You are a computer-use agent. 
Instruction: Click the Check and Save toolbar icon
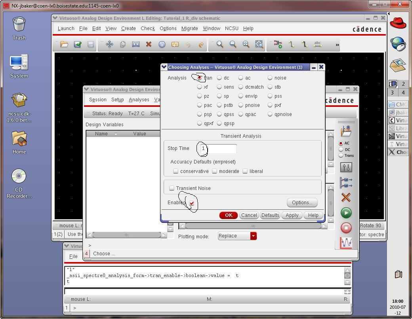78,44
